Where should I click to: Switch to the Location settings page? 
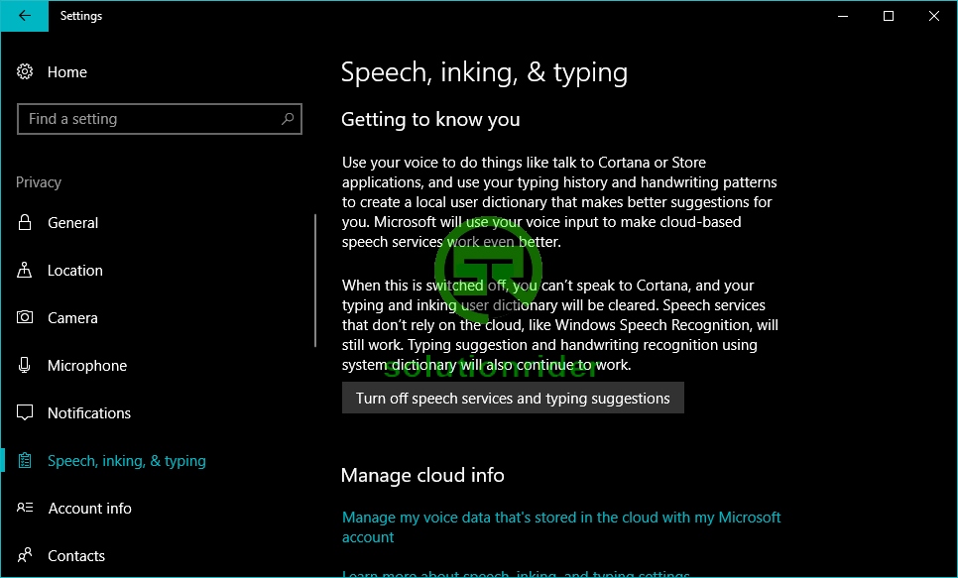(x=74, y=271)
